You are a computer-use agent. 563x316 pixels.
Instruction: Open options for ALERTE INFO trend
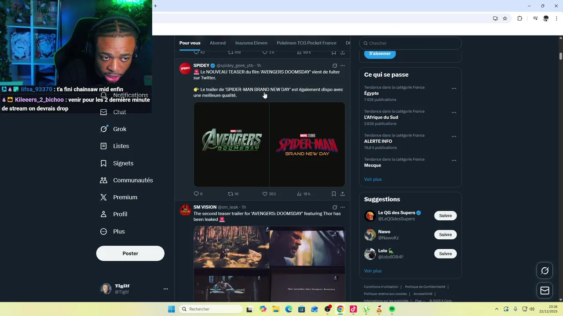pos(454,136)
